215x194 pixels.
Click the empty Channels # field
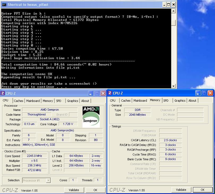point(190,110)
